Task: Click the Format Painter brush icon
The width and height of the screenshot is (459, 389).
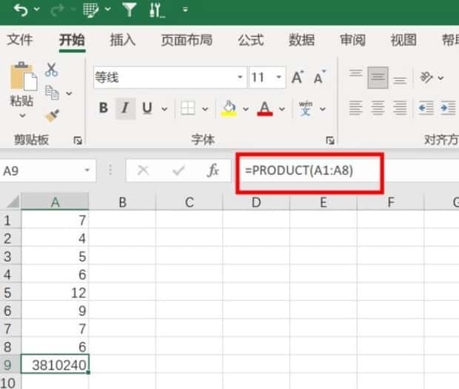Action: (52, 115)
